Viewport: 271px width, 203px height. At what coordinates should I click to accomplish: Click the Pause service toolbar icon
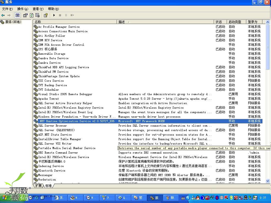click(66, 15)
